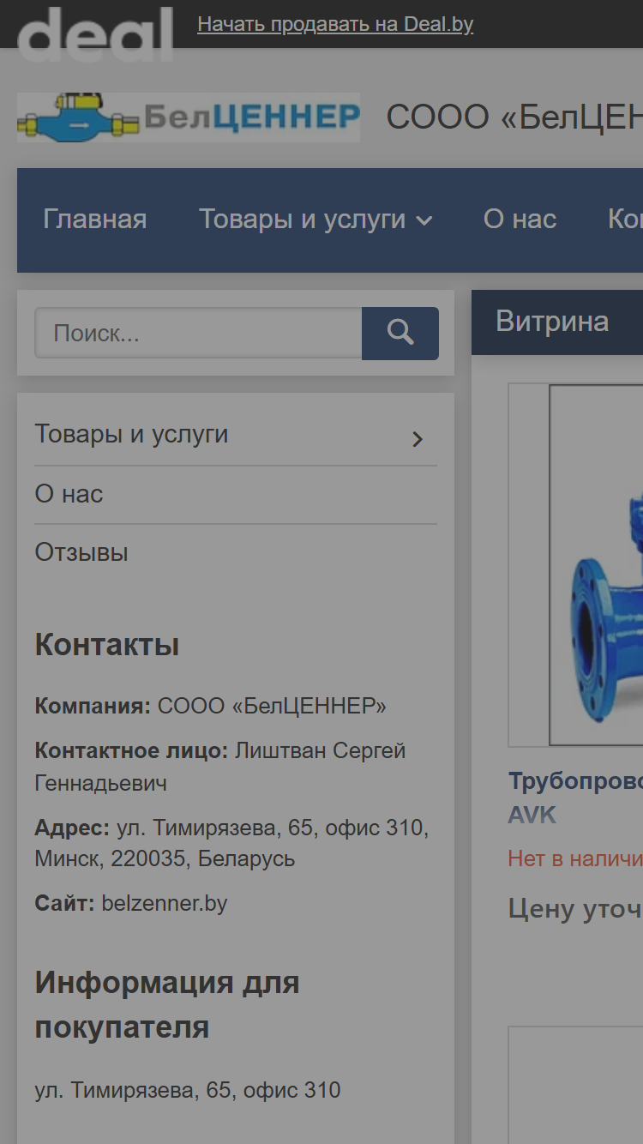
Task: Click the СООО «БелЦЕННЕР» header title
Action: click(514, 117)
